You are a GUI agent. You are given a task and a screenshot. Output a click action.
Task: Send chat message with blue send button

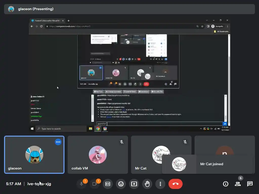click(x=225, y=124)
